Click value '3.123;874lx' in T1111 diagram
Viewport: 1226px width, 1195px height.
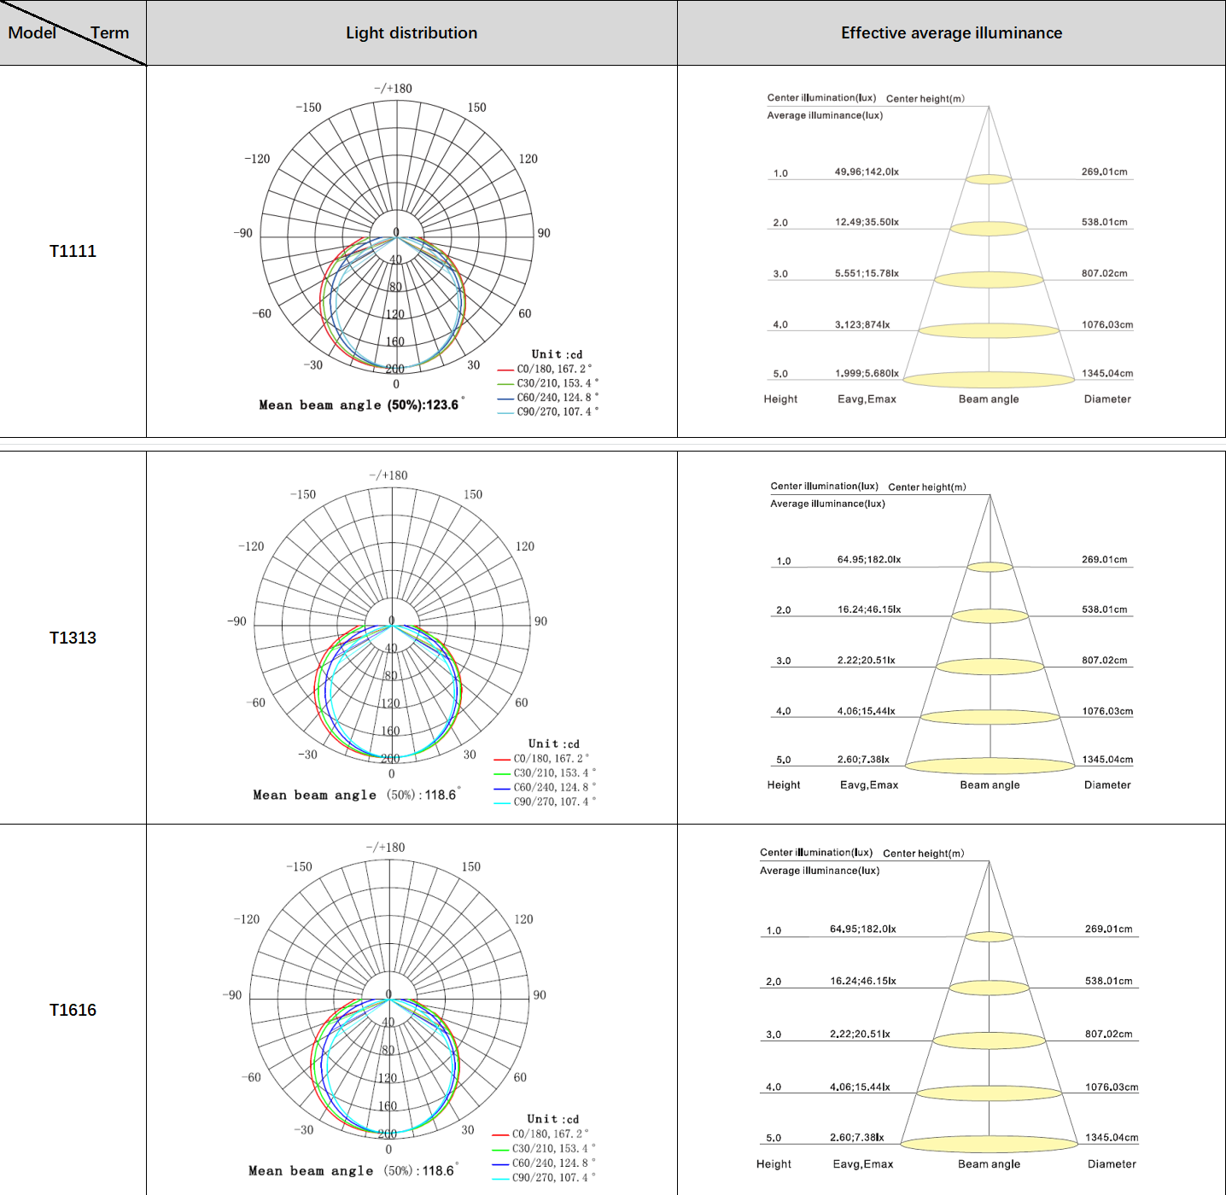862,324
